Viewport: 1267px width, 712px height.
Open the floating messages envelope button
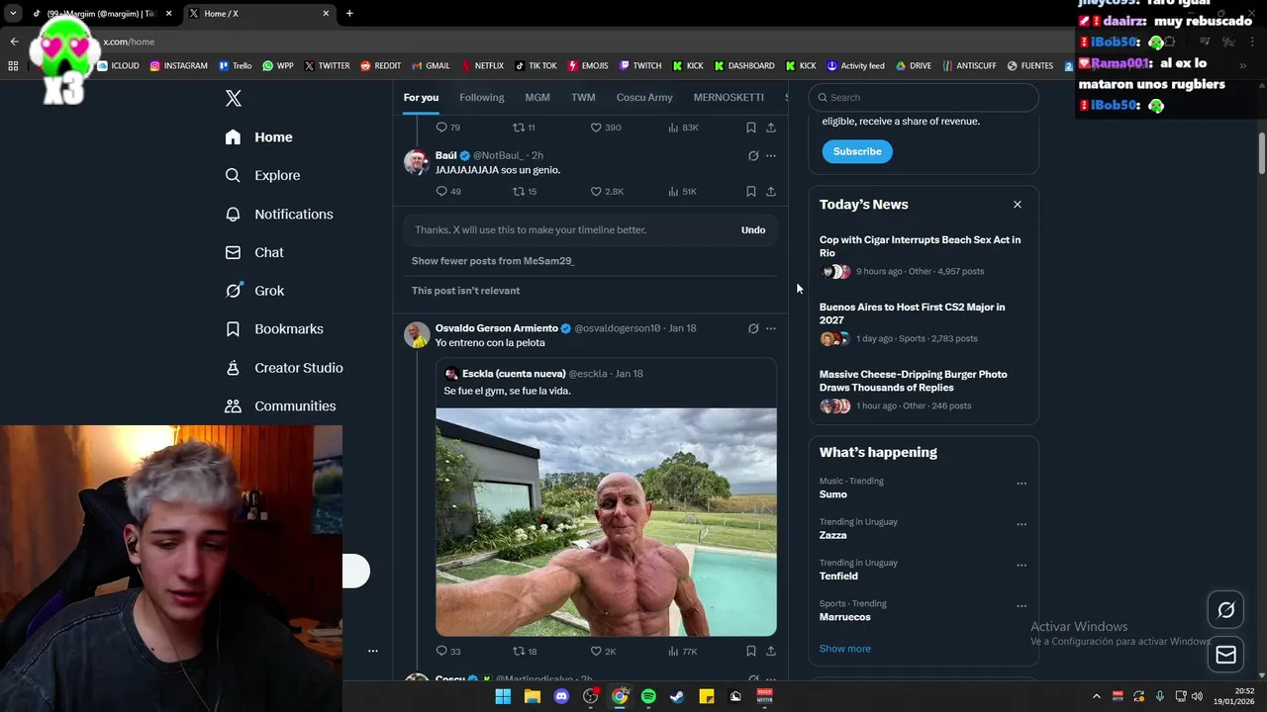(1225, 654)
